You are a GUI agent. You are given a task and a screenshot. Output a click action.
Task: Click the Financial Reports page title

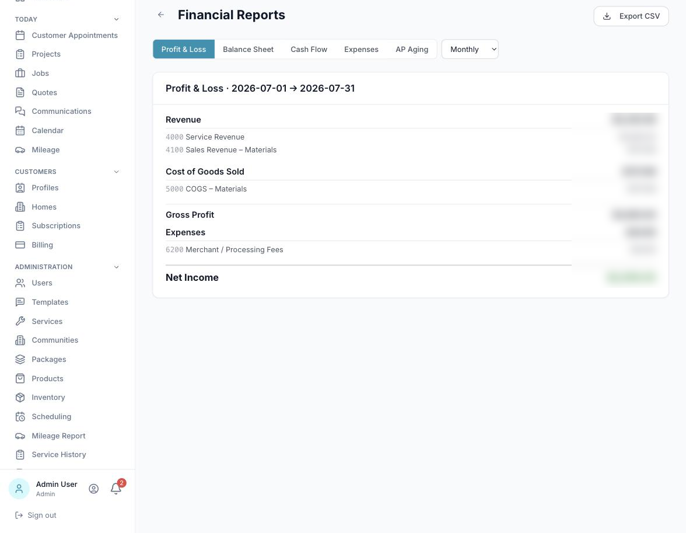[232, 15]
